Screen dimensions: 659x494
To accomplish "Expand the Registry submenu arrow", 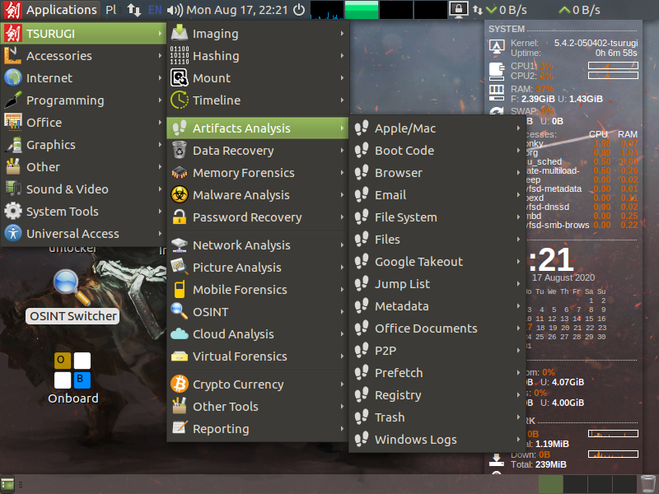I will tap(519, 395).
